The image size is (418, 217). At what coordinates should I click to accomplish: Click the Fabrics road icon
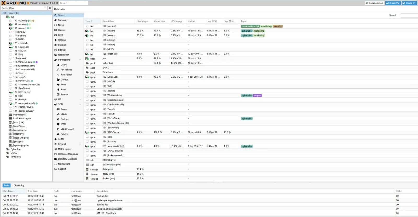(x=58, y=134)
